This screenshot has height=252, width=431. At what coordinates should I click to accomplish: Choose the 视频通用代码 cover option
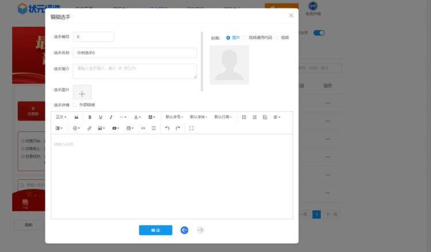(245, 37)
